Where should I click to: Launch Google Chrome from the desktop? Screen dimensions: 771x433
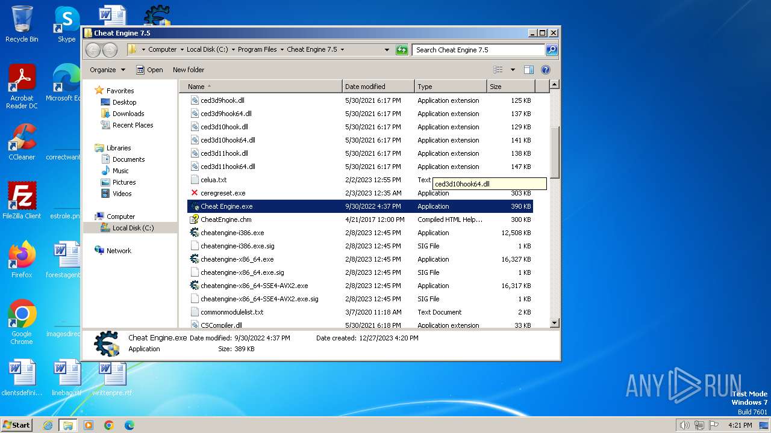coord(22,322)
